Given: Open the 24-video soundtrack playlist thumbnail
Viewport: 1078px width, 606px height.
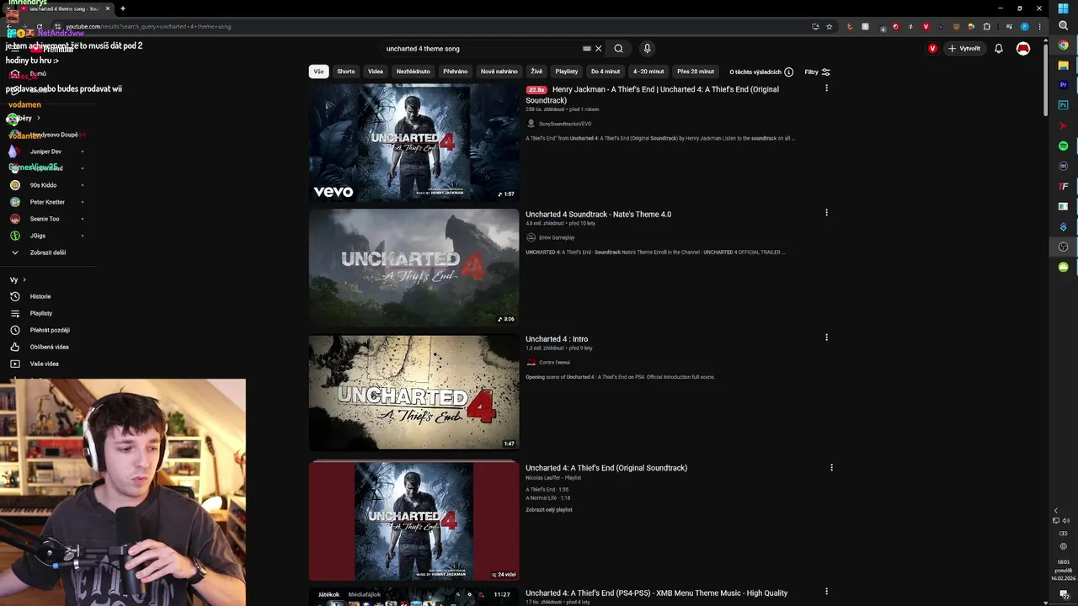Looking at the screenshot, I should 414,520.
